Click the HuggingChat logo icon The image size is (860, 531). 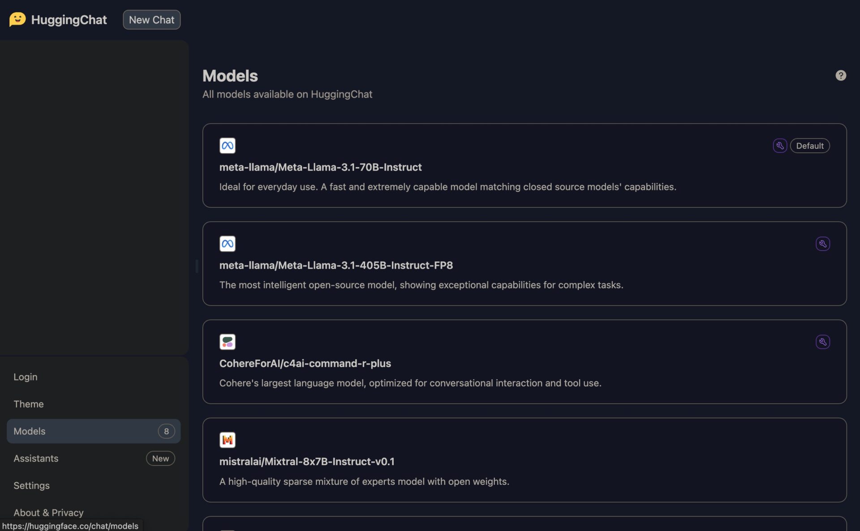[x=17, y=19]
